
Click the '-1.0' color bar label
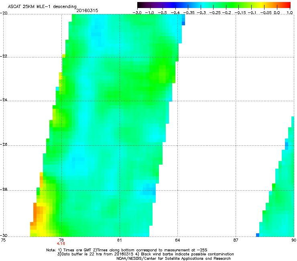click(150, 13)
